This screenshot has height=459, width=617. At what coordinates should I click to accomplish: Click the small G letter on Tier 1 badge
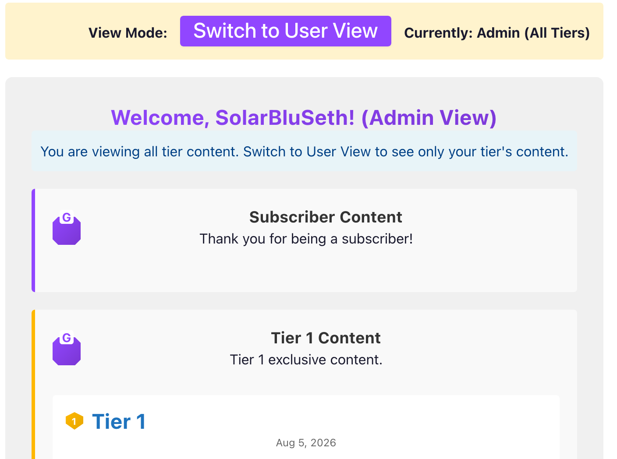pyautogui.click(x=67, y=338)
